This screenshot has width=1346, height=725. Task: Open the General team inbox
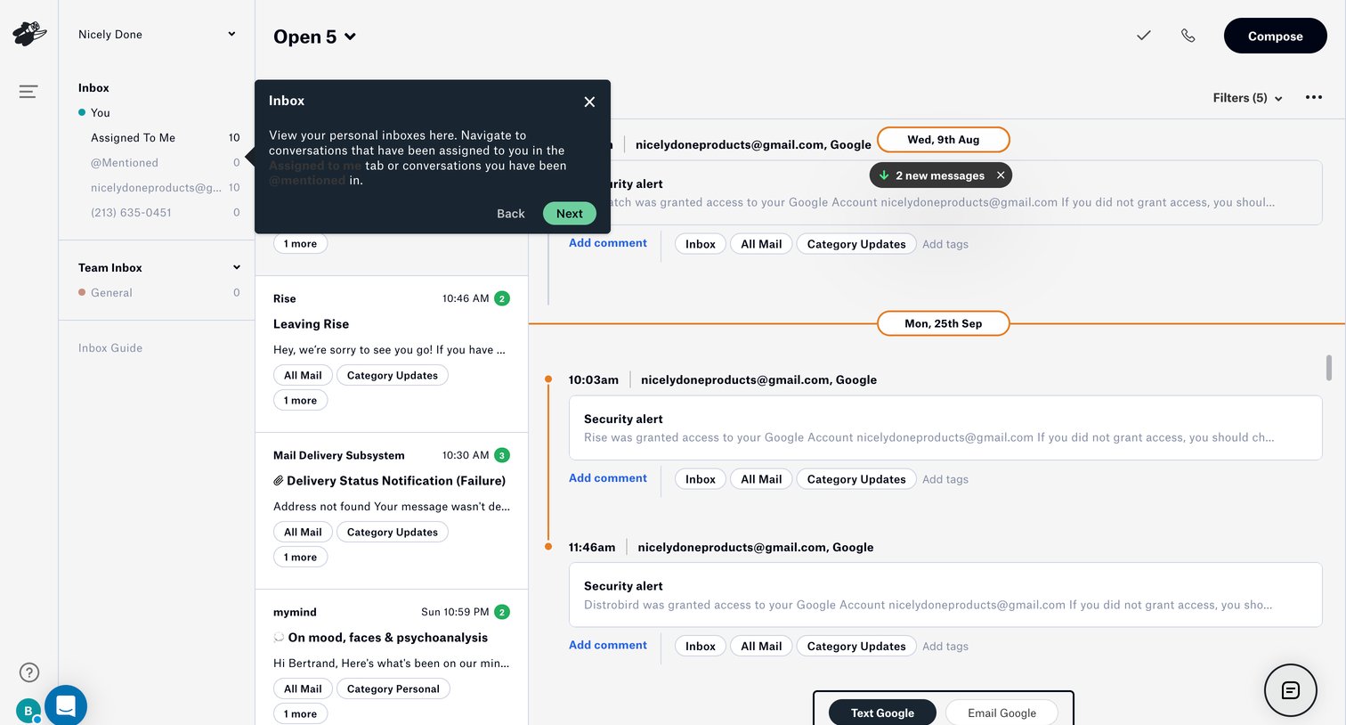click(158, 293)
